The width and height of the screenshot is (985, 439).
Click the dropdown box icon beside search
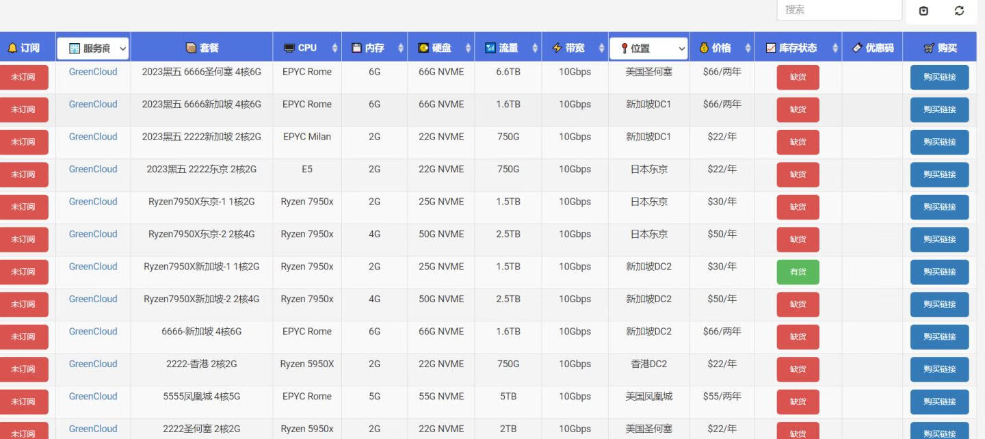pos(923,11)
